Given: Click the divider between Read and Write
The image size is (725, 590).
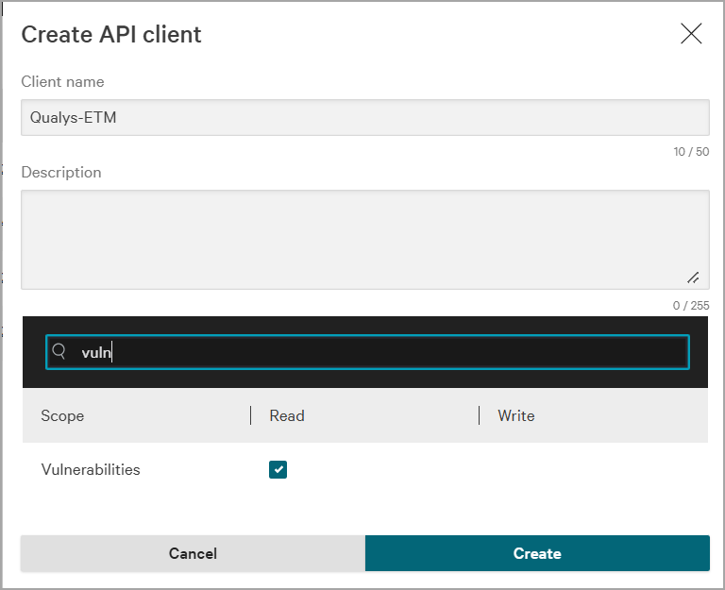Looking at the screenshot, I should click(x=480, y=415).
